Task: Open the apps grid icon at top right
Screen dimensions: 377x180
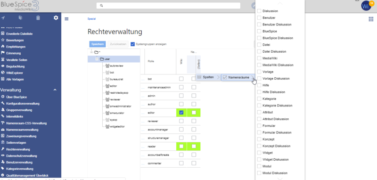Action: pyautogui.click(x=371, y=19)
